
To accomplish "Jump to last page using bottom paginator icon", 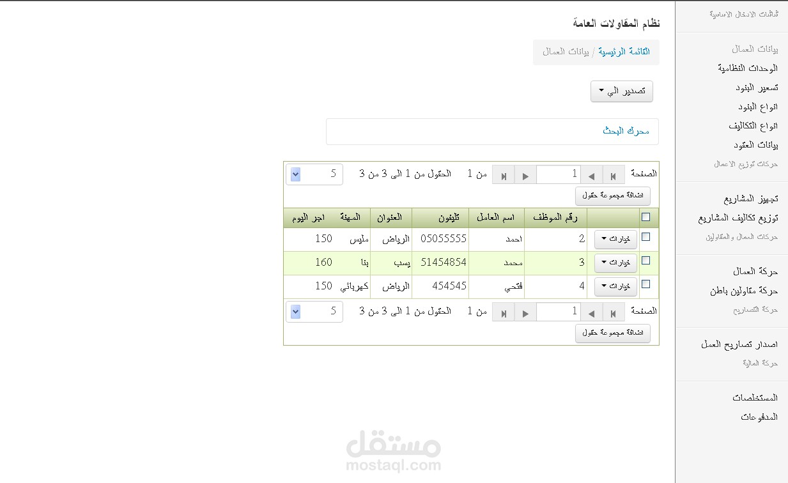I will (x=504, y=311).
